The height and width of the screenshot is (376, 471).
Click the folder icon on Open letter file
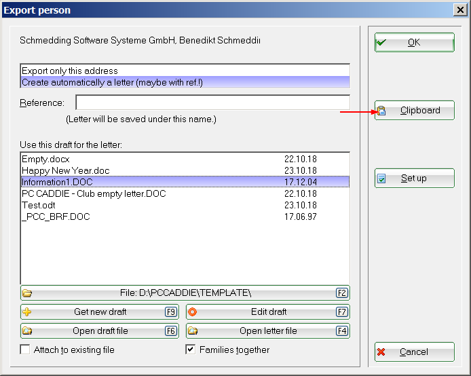point(192,331)
